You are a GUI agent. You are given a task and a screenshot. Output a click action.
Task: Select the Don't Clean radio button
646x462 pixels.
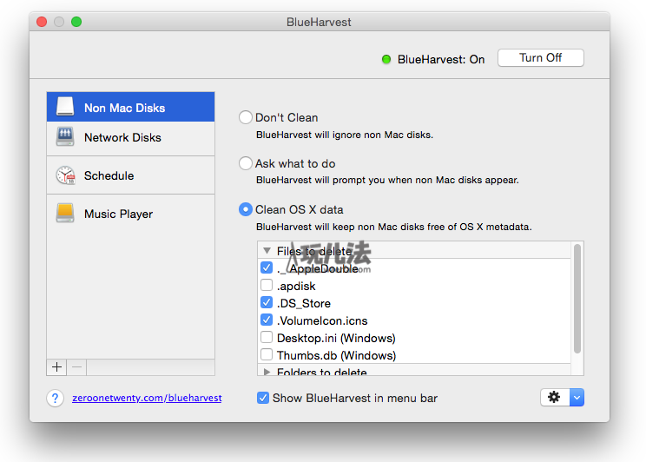pyautogui.click(x=246, y=117)
